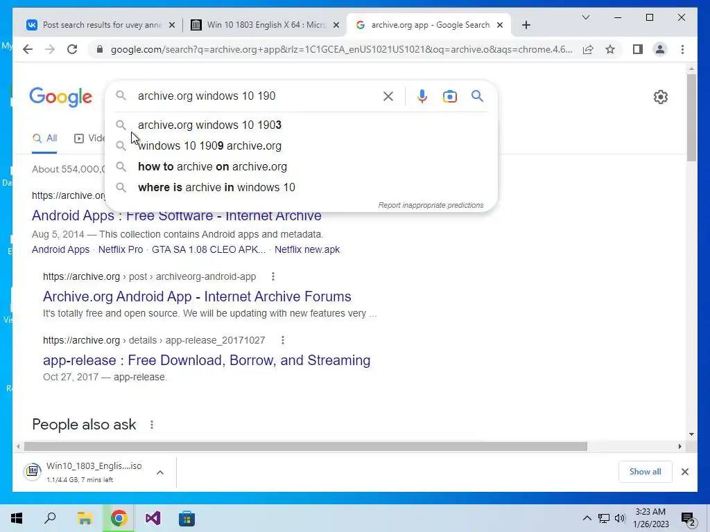This screenshot has width=710, height=532.
Task: Clear the search box with X
Action: tap(388, 96)
